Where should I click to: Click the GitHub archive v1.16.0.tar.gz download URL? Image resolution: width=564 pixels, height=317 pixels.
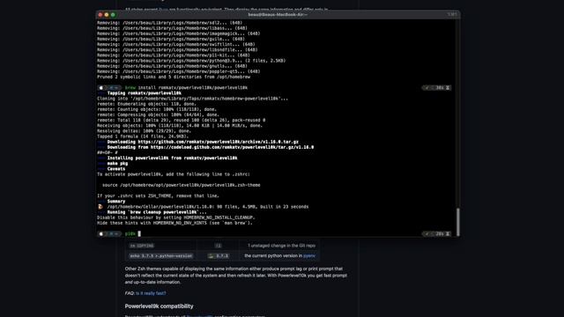[218, 142]
